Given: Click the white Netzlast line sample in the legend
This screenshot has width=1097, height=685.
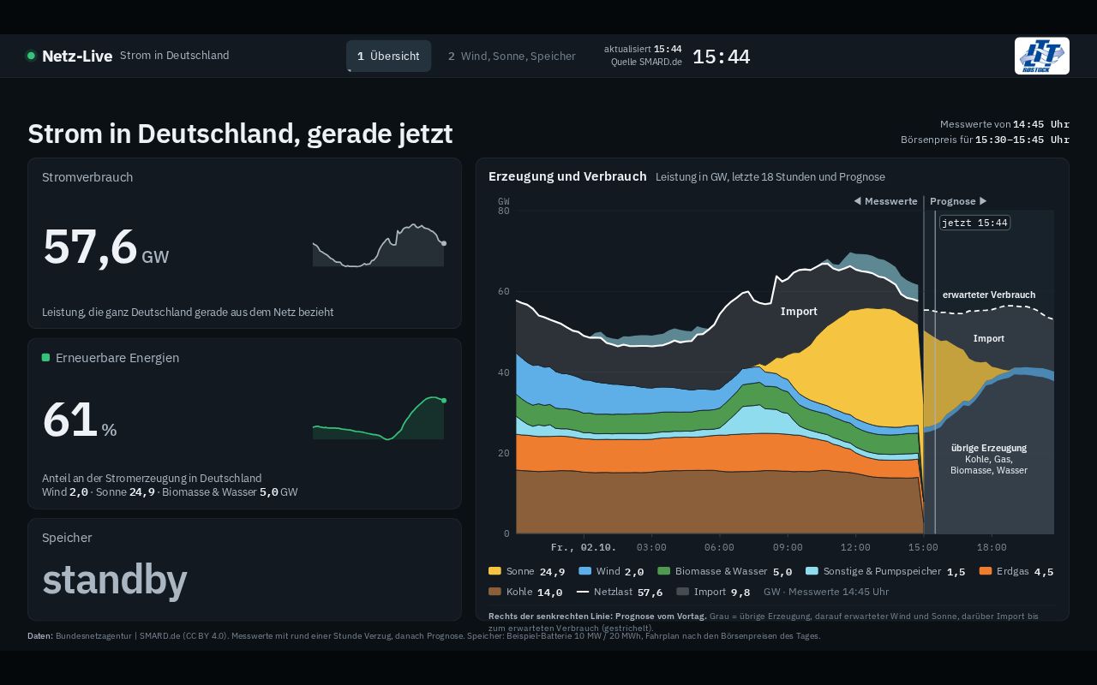Looking at the screenshot, I should tap(583, 592).
